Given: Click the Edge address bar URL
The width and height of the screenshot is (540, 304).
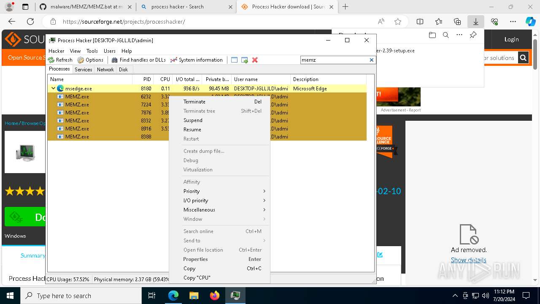Looking at the screenshot, I should (x=124, y=22).
